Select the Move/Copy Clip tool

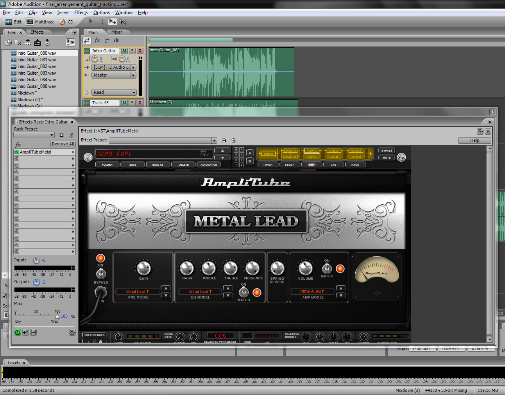point(113,22)
